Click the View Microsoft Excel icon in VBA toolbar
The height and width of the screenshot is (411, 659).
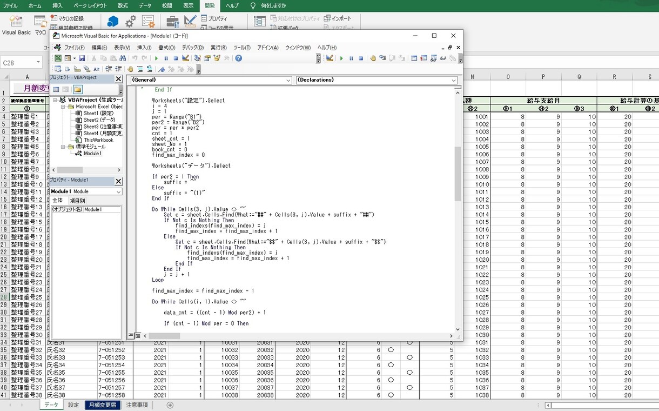pyautogui.click(x=58, y=58)
